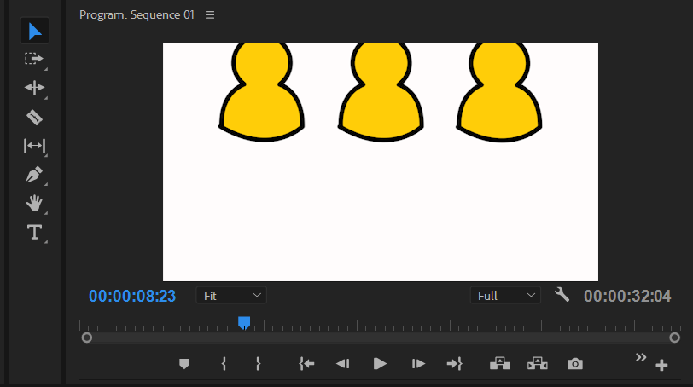
Task: Click the blue playhead marker
Action: click(x=244, y=322)
